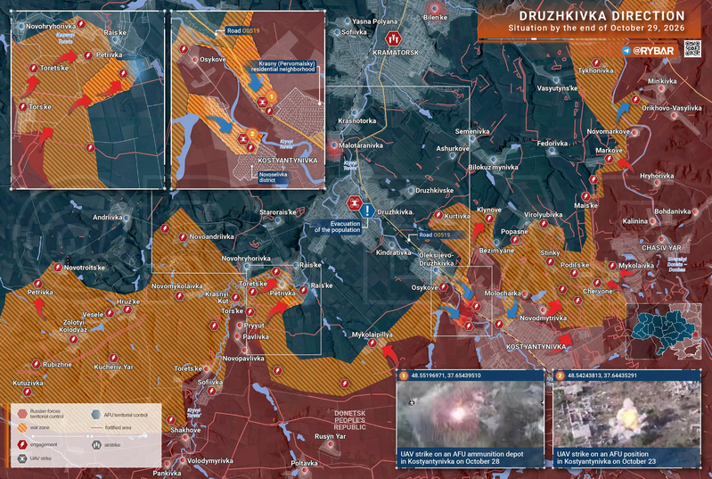This screenshot has width=712, height=479.
Task: Click the @RYBAR handle text
Action: pos(653,51)
